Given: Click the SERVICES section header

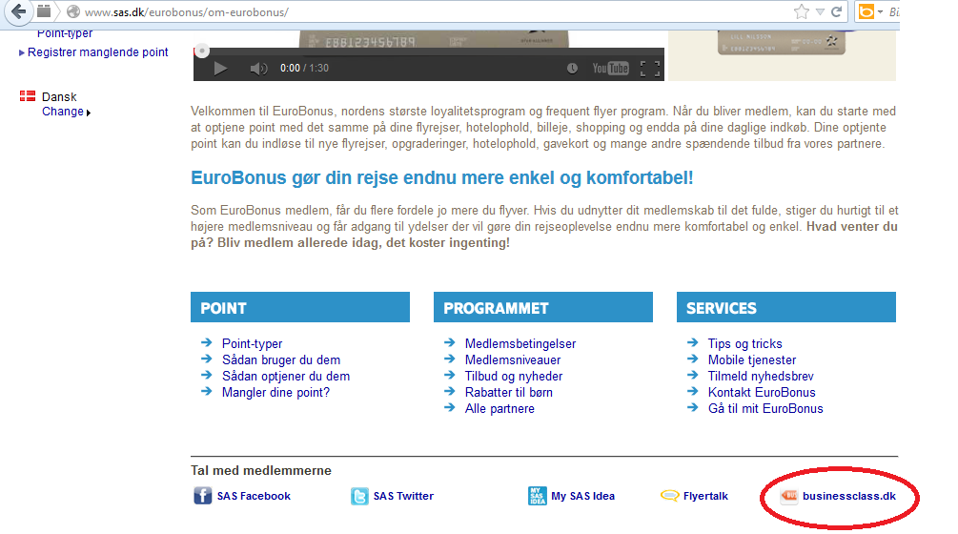Looking at the screenshot, I should click(x=786, y=307).
